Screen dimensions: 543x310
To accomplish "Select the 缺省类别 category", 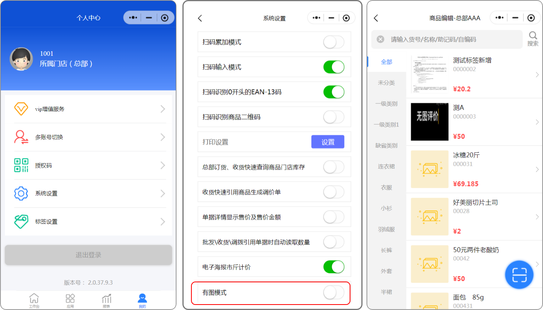I will (x=387, y=145).
